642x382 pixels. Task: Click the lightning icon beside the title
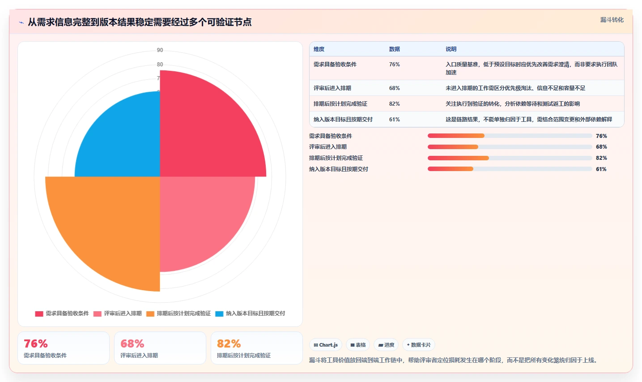click(21, 22)
